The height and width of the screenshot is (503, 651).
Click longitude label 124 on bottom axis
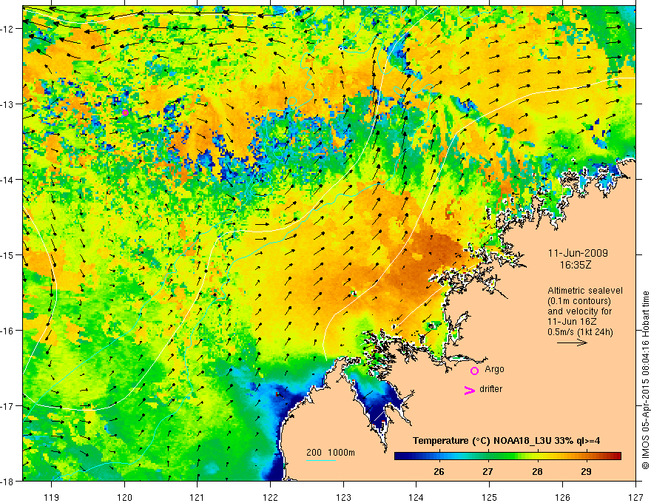click(x=416, y=497)
